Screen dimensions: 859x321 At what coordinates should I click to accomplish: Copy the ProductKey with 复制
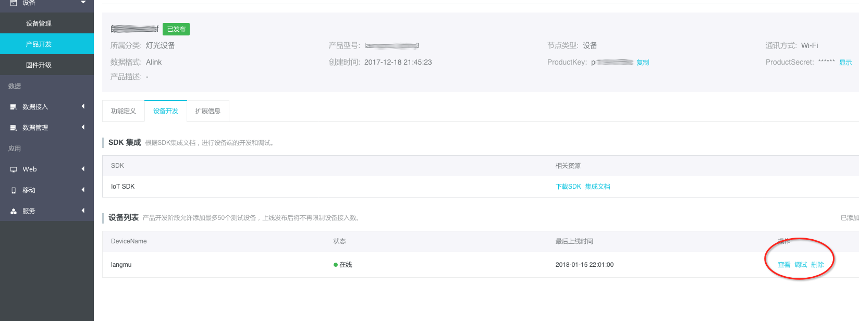point(643,63)
